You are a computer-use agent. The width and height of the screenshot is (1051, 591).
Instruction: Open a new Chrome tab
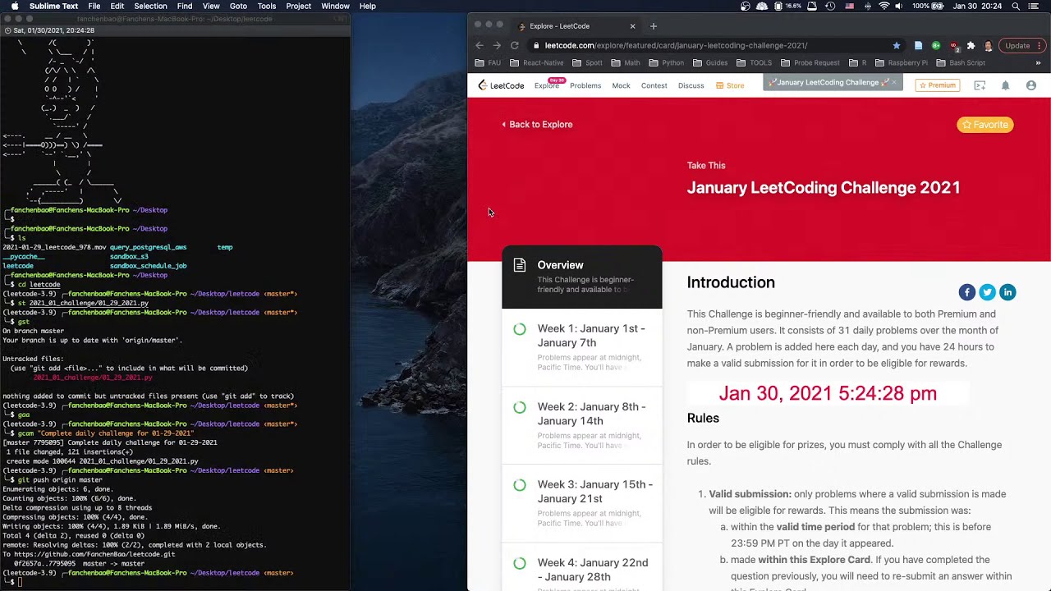coord(654,26)
